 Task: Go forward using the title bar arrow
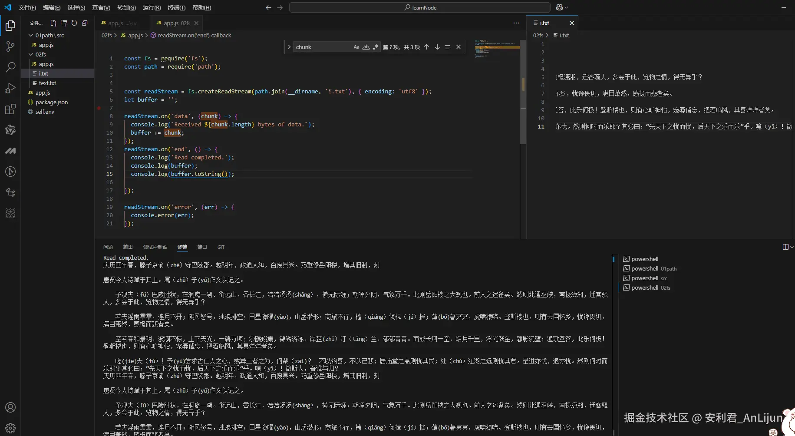click(280, 7)
